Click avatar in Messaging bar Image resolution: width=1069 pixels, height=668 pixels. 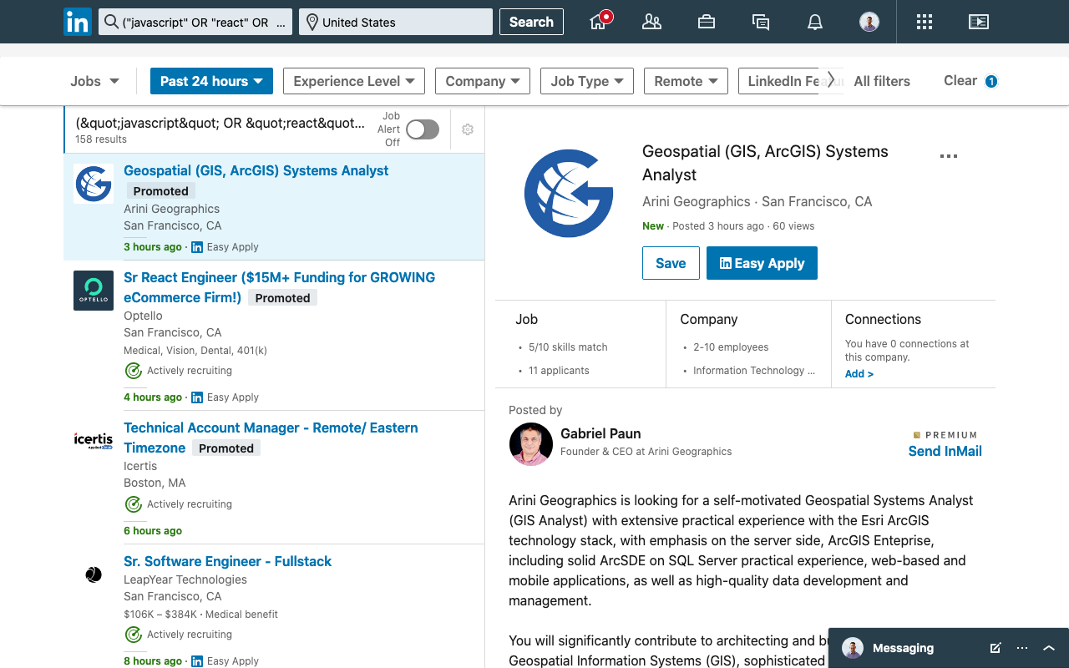click(x=853, y=648)
